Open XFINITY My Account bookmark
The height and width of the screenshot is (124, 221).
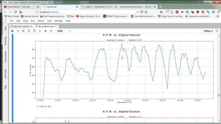[x=116, y=16]
